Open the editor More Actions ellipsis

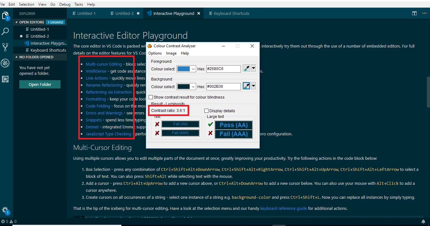pos(424,13)
